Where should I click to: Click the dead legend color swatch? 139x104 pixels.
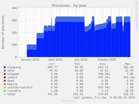pyautogui.click(x=5, y=81)
